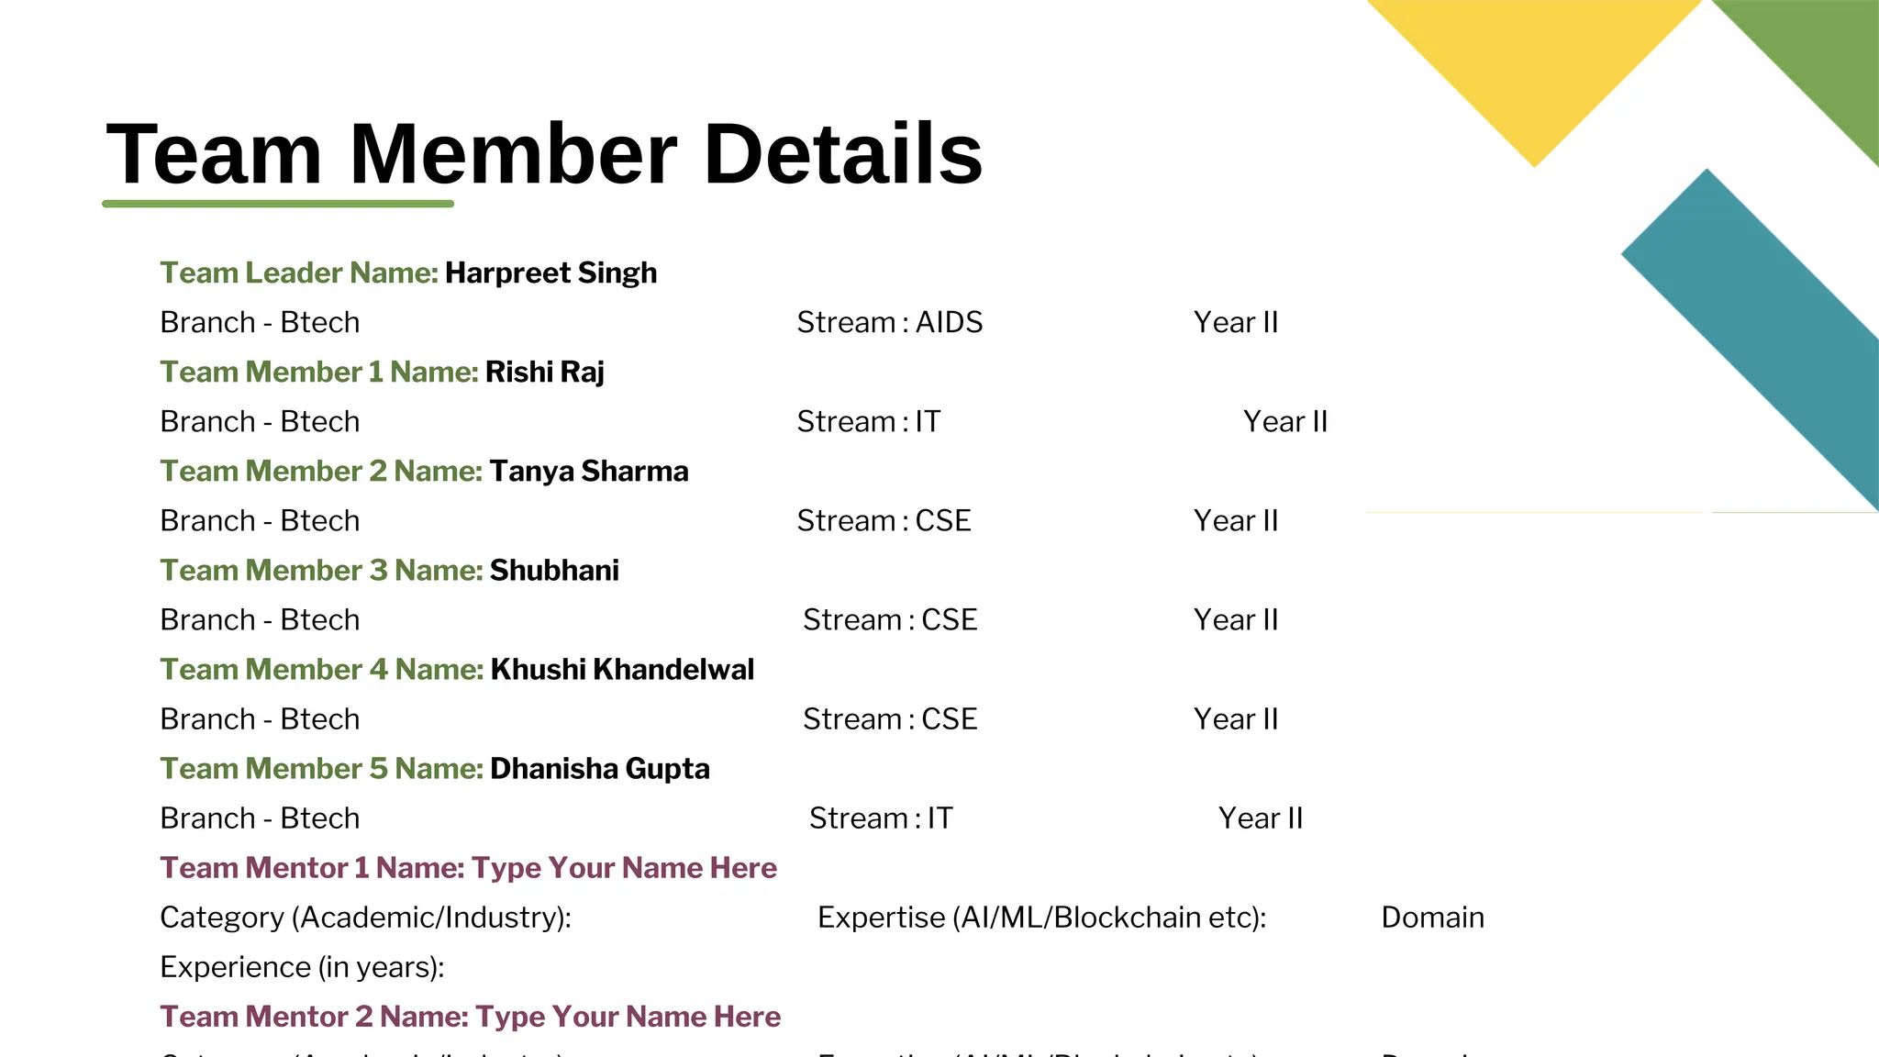Click the name "Shubhani"
Image resolution: width=1879 pixels, height=1057 pixels.
[554, 571]
